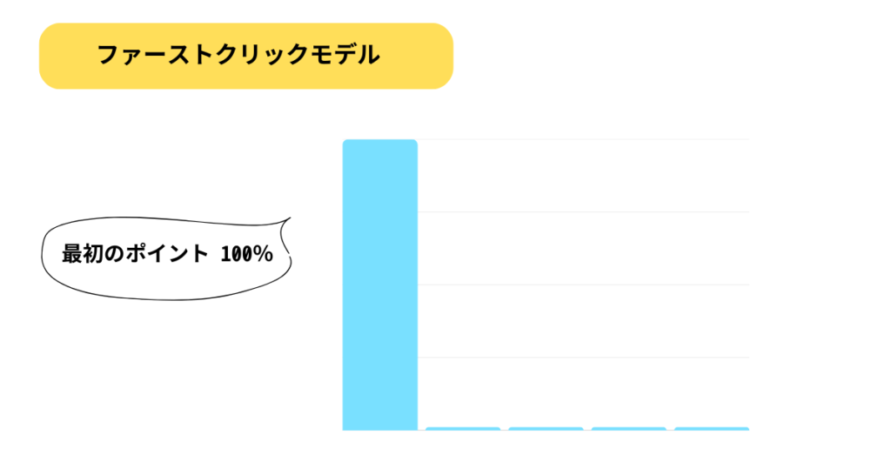This screenshot has height=475, width=891.
Task: Click the word ファースト in the title
Action: tap(151, 55)
